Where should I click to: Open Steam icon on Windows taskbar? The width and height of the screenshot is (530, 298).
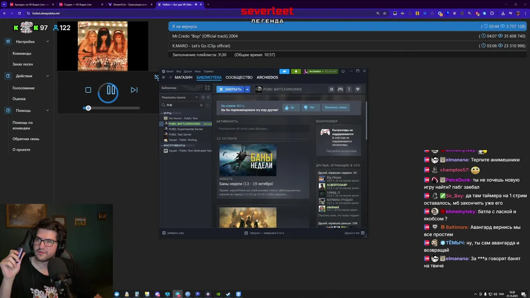coord(229,294)
